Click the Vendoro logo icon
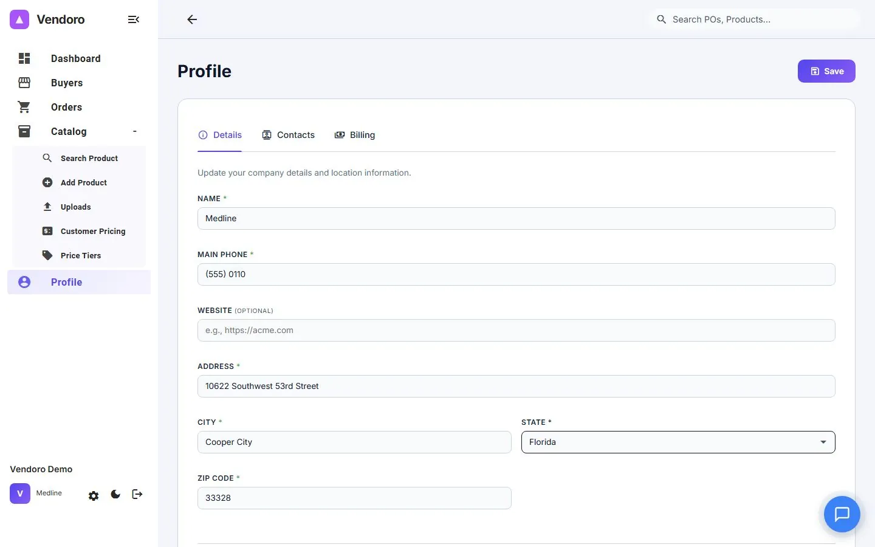The width and height of the screenshot is (875, 547). click(19, 19)
